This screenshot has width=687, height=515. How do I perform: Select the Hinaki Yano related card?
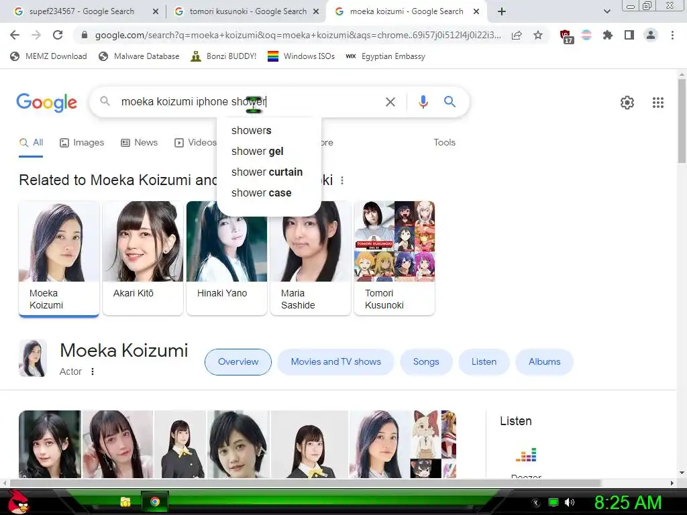point(227,258)
